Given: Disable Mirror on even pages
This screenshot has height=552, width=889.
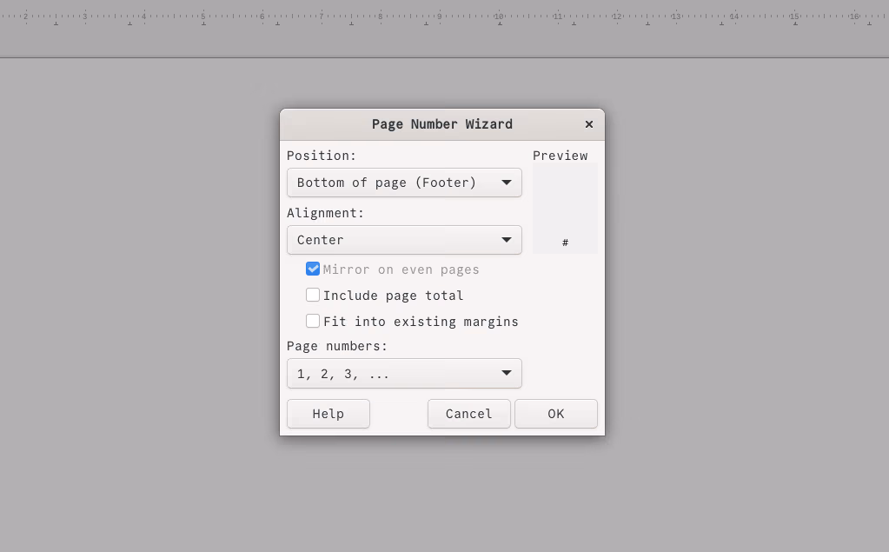Looking at the screenshot, I should tap(313, 269).
